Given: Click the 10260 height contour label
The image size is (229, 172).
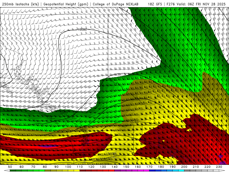Looking at the screenshot, I should coord(134,122).
